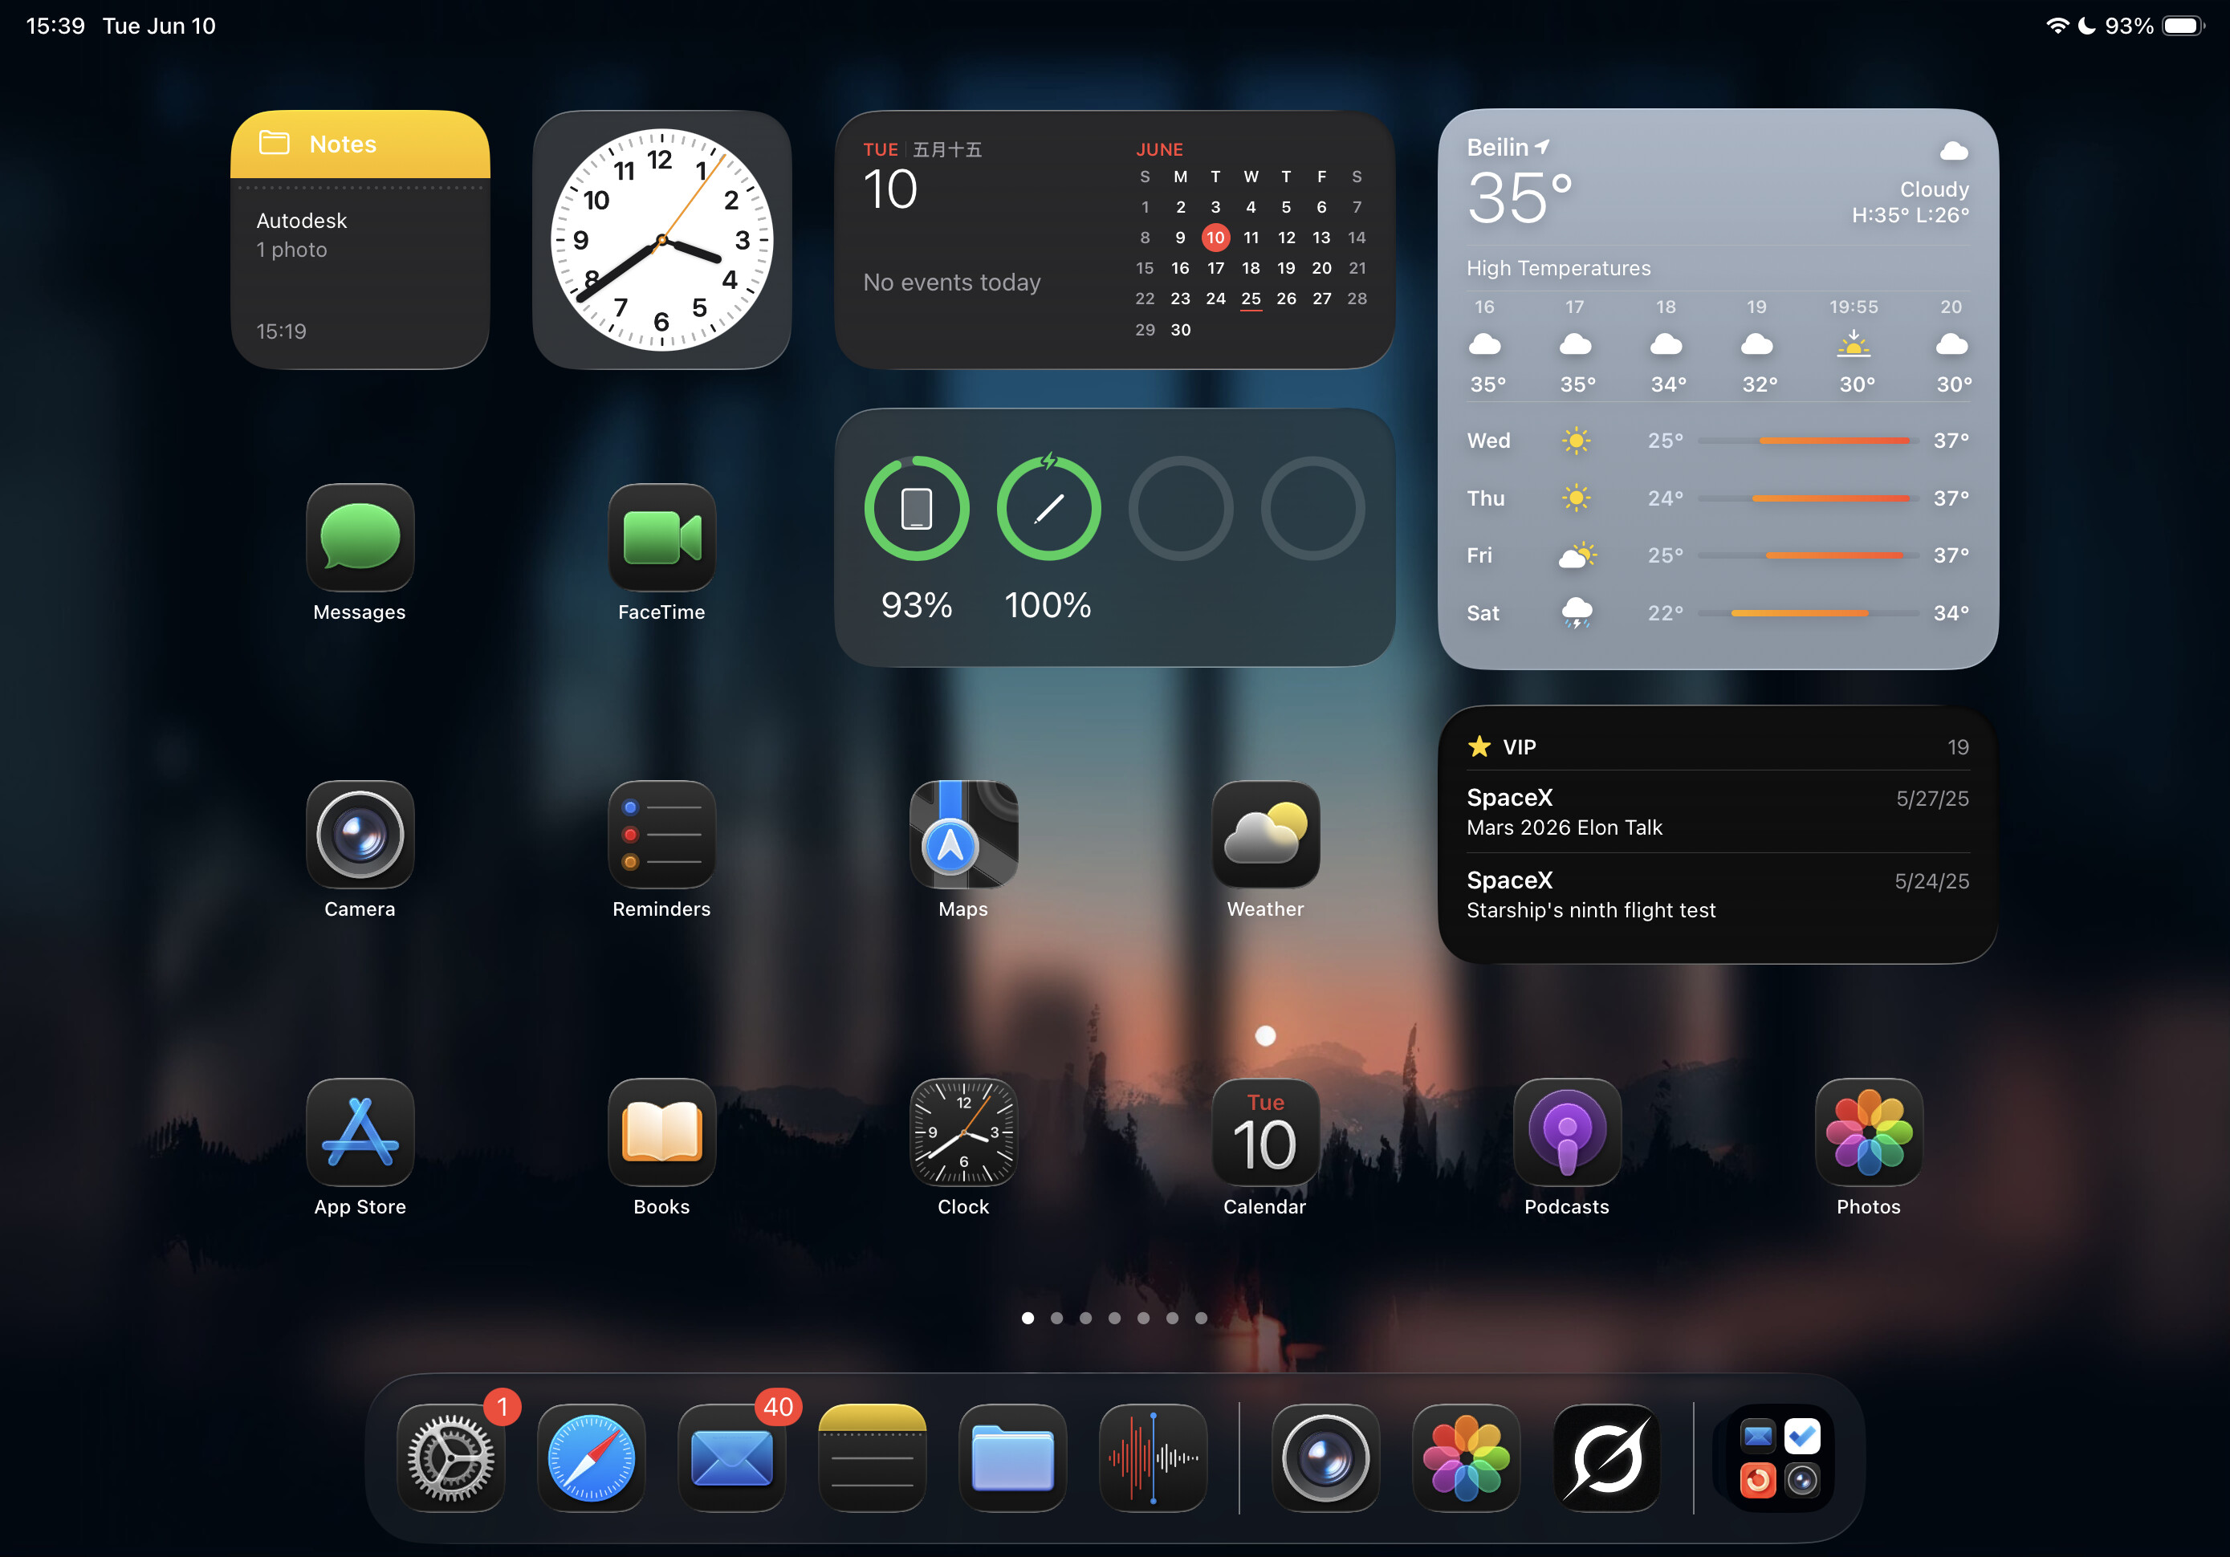
Task: Tap the second home screen page dot
Action: pos(1056,1318)
